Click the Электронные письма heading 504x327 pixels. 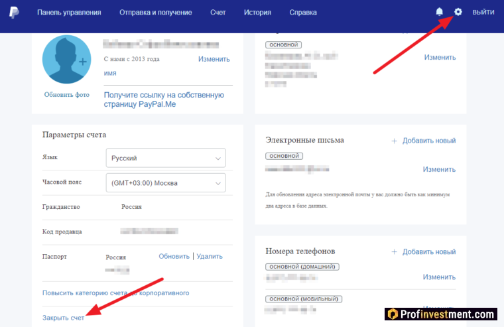click(x=304, y=140)
